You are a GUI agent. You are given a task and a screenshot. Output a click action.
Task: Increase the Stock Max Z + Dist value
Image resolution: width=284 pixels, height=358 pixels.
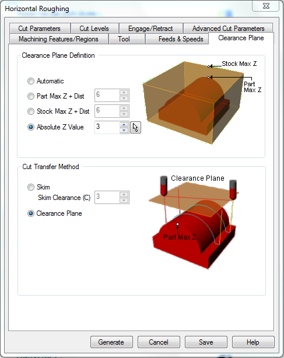pyautogui.click(x=124, y=108)
